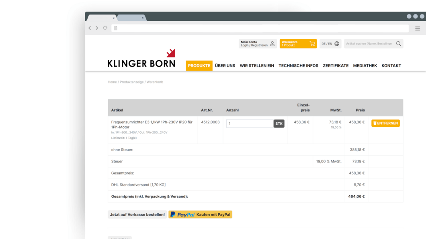
Task: Click the browser forward arrow
Action: (97, 28)
